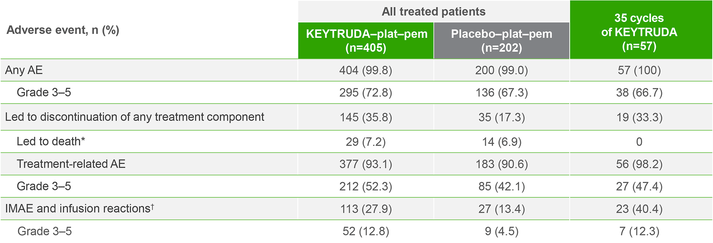The width and height of the screenshot is (713, 243).
Task: Select the "9 (4.5)" cell
Action: [x=502, y=232]
